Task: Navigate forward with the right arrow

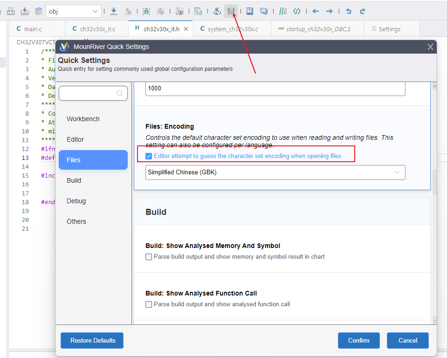Action: click(329, 11)
